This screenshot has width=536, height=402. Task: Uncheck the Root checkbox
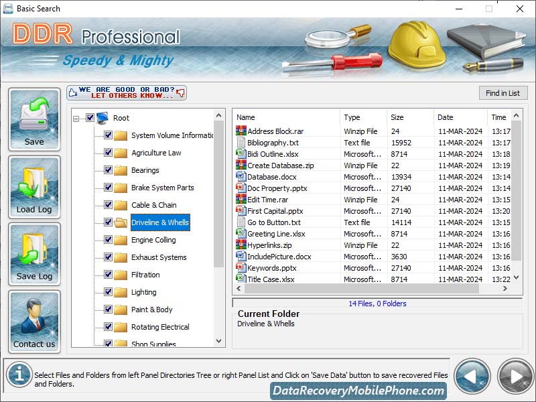(90, 117)
